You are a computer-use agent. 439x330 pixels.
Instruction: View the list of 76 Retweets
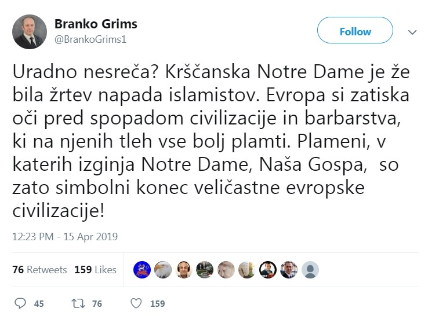39,270
